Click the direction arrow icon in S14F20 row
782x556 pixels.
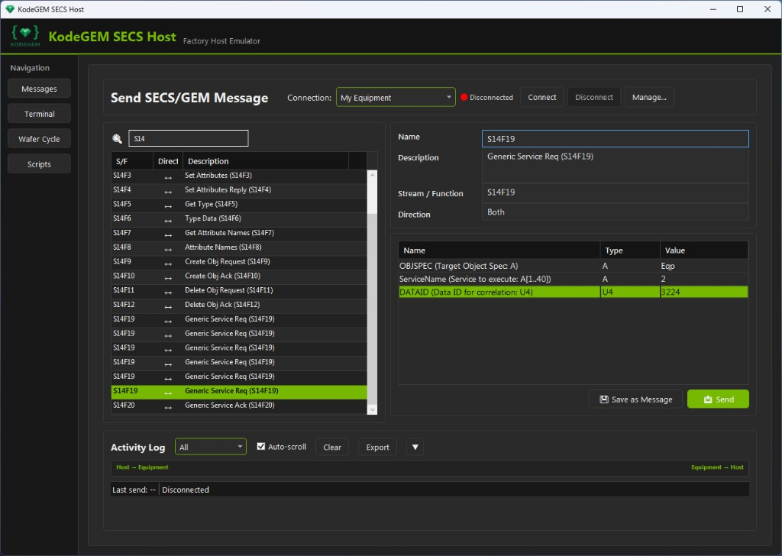pyautogui.click(x=168, y=407)
